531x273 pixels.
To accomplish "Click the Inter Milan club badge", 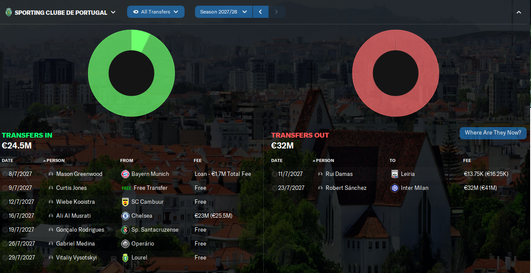I will pyautogui.click(x=395, y=188).
